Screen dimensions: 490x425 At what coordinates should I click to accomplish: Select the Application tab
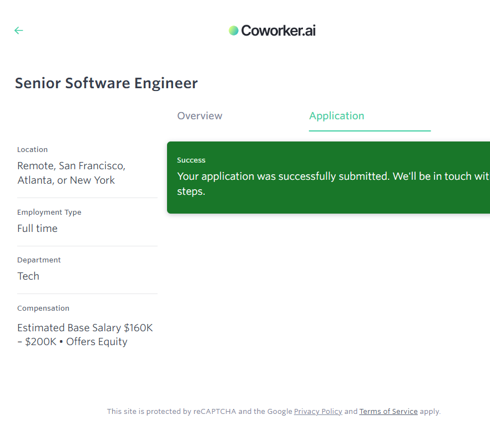(336, 116)
